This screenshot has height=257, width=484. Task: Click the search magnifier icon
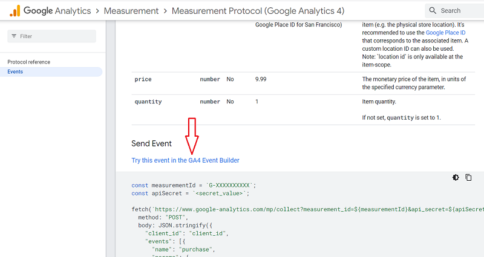coord(433,10)
